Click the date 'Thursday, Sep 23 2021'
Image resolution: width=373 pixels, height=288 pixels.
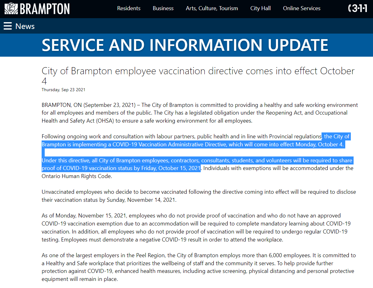[x=64, y=90]
